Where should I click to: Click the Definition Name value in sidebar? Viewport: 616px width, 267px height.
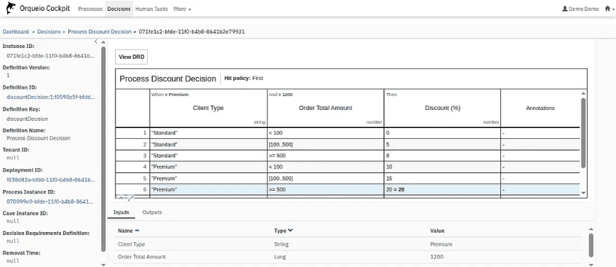pyautogui.click(x=39, y=138)
